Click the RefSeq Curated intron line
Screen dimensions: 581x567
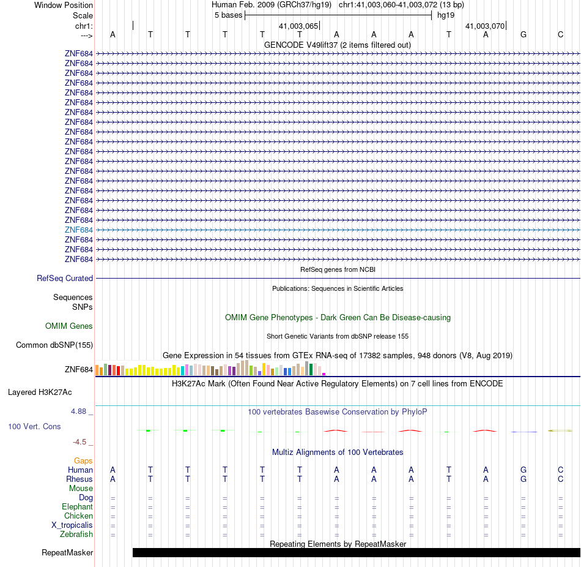tap(338, 279)
